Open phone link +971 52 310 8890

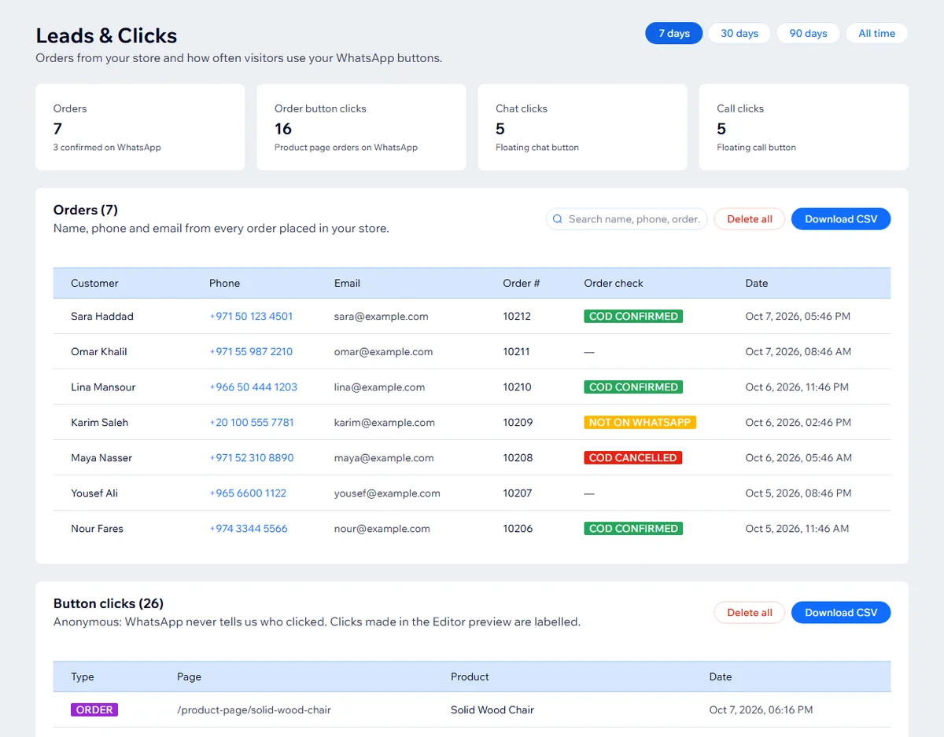(252, 458)
